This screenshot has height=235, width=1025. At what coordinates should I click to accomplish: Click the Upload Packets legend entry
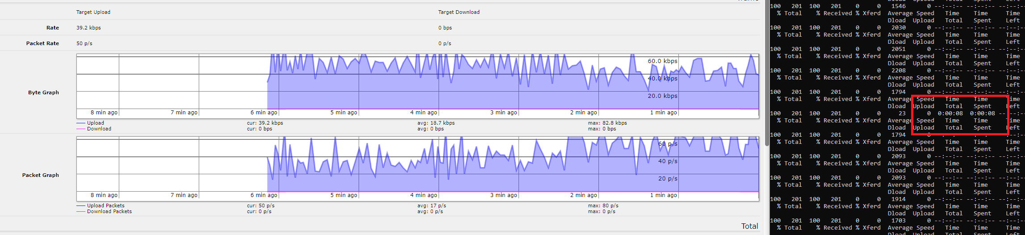pos(105,206)
